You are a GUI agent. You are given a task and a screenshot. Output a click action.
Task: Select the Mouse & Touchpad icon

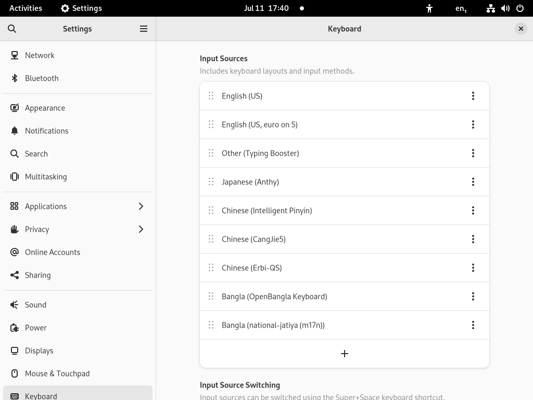point(15,373)
